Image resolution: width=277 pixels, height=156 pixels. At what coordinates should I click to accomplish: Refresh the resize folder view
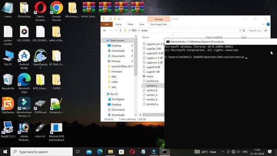[244, 30]
